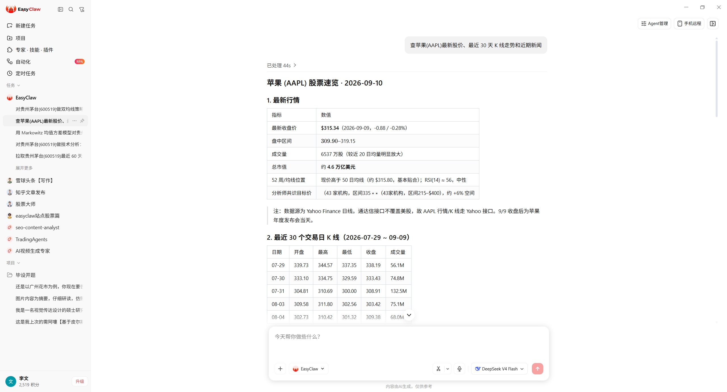Open the 毕设开题 project folder
Viewport: 727px width, 392px height.
click(x=45, y=275)
